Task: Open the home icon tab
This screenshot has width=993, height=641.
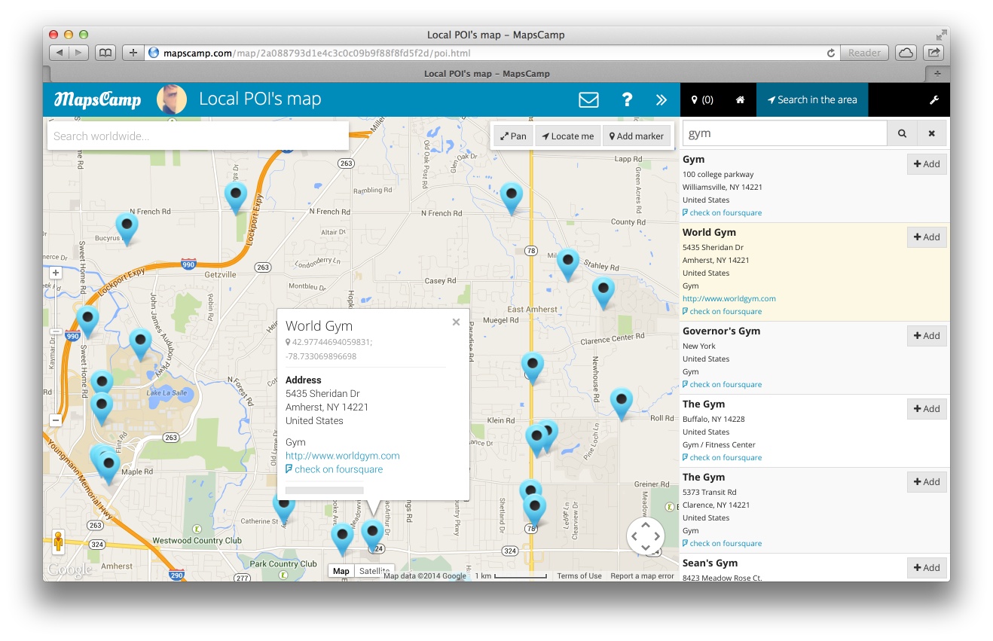Action: [740, 99]
